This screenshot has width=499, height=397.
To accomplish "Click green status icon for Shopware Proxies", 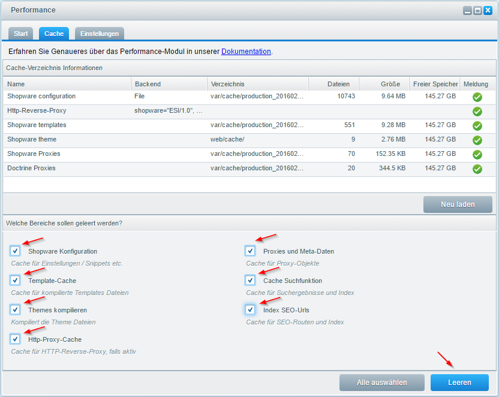I will click(x=477, y=154).
